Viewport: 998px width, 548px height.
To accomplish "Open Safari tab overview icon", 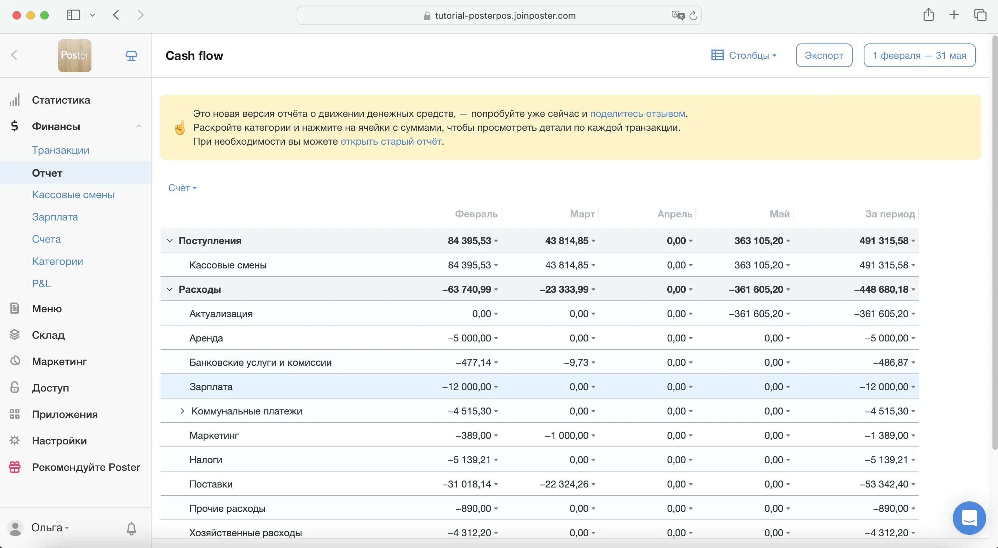I will [x=980, y=15].
